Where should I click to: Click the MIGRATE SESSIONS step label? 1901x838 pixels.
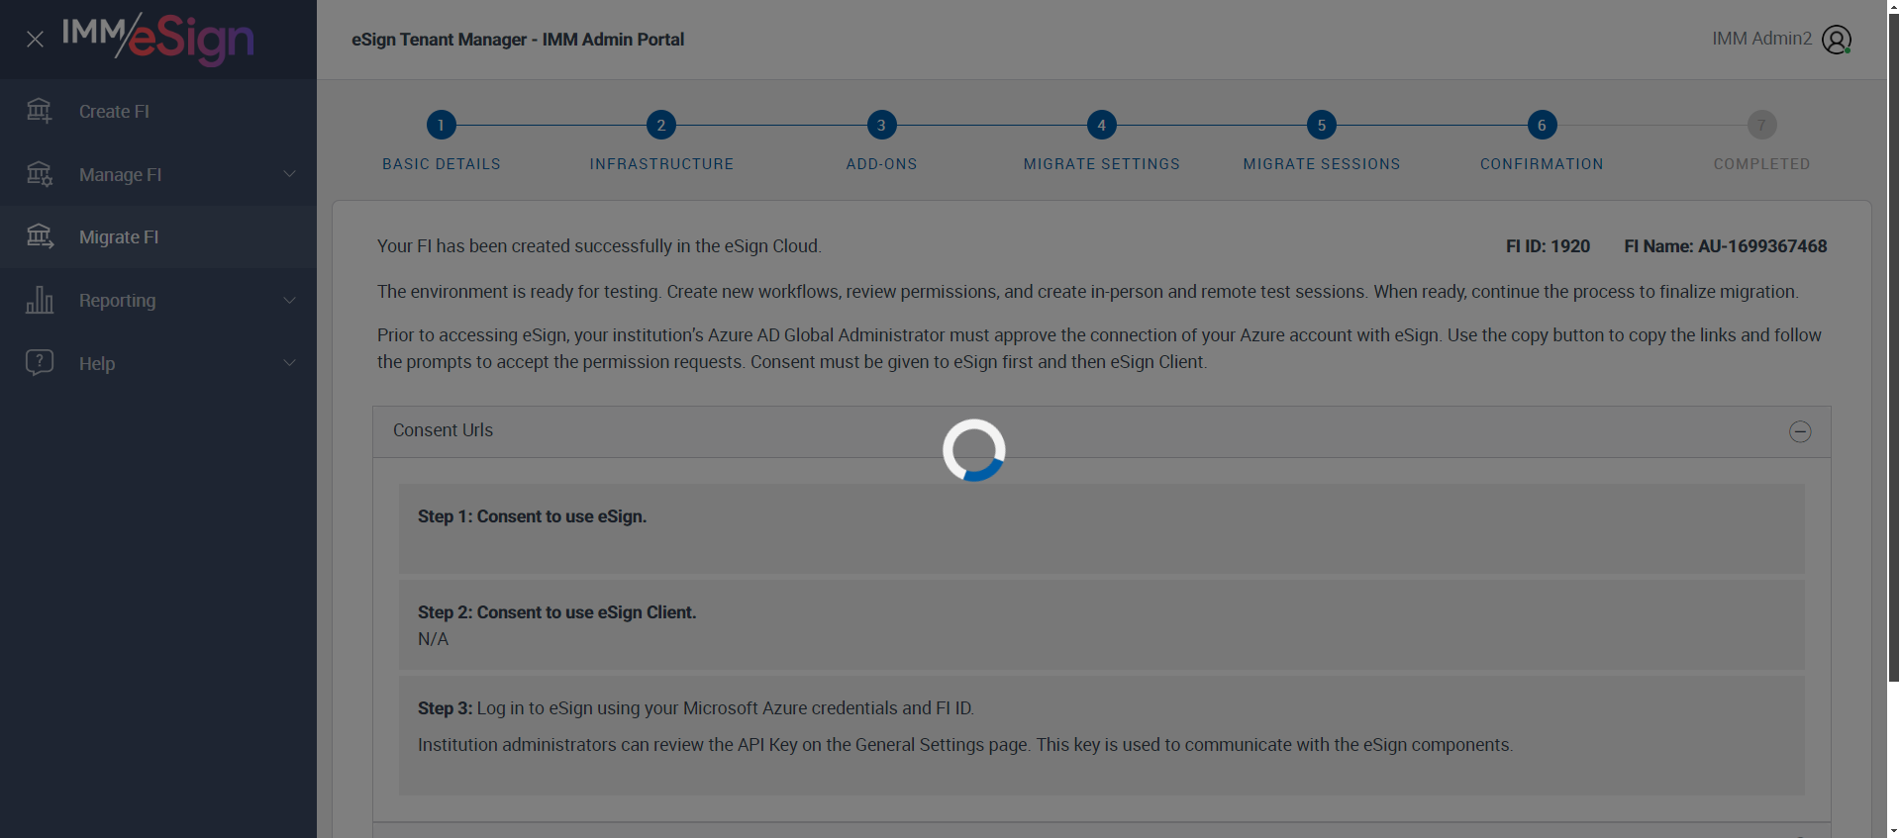click(x=1322, y=164)
